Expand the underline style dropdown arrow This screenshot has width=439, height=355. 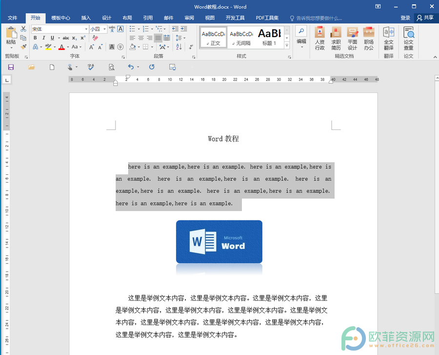point(59,38)
